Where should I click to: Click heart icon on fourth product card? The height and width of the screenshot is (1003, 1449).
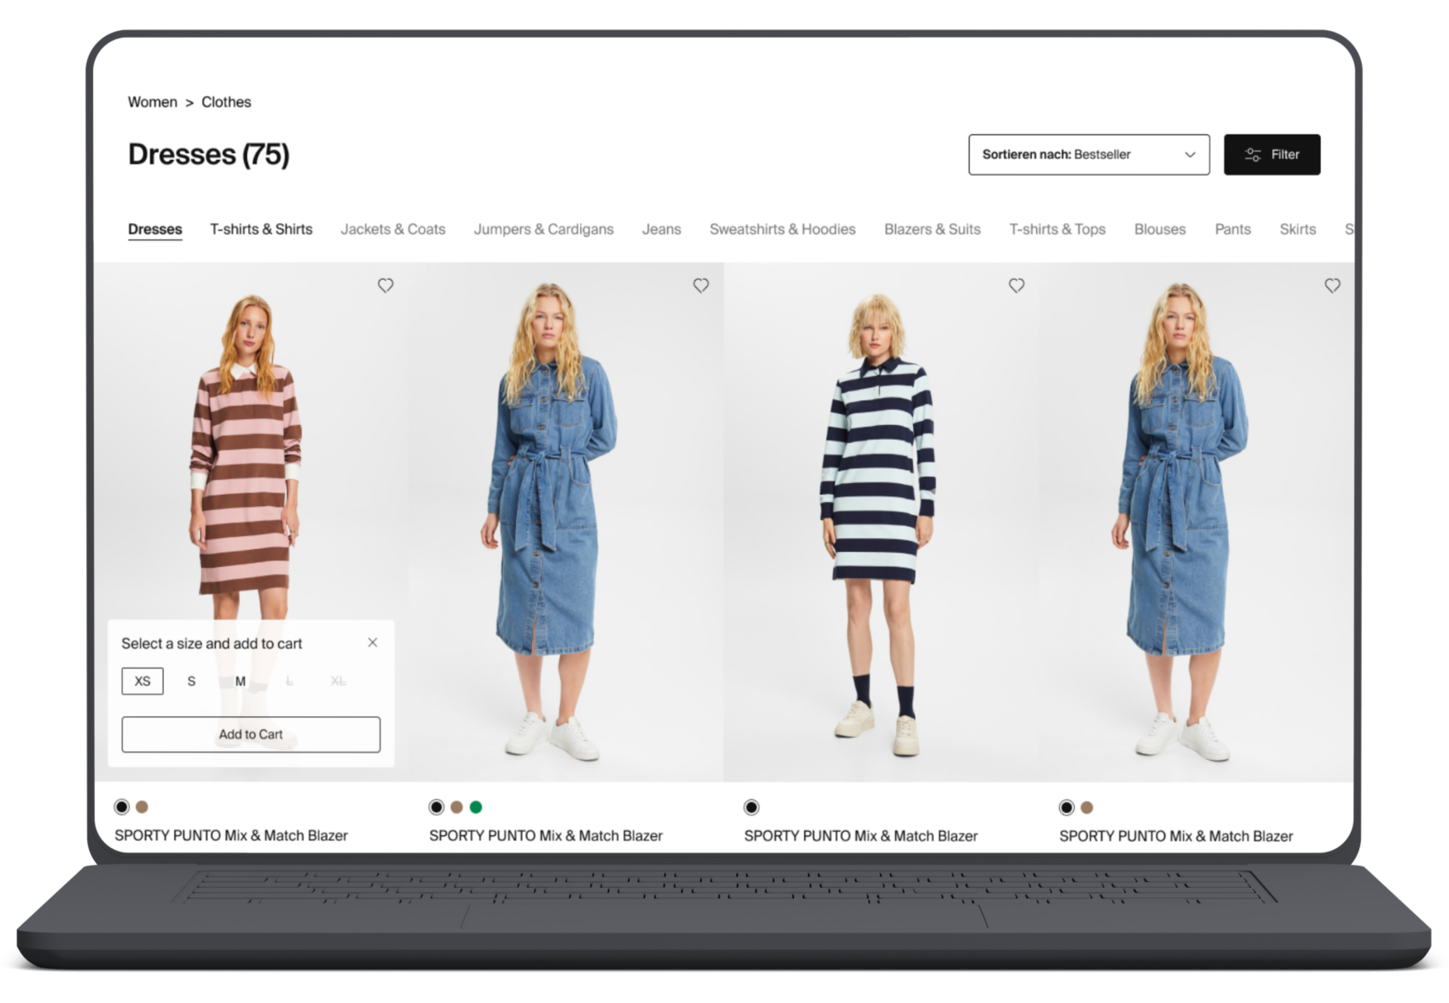[1332, 286]
